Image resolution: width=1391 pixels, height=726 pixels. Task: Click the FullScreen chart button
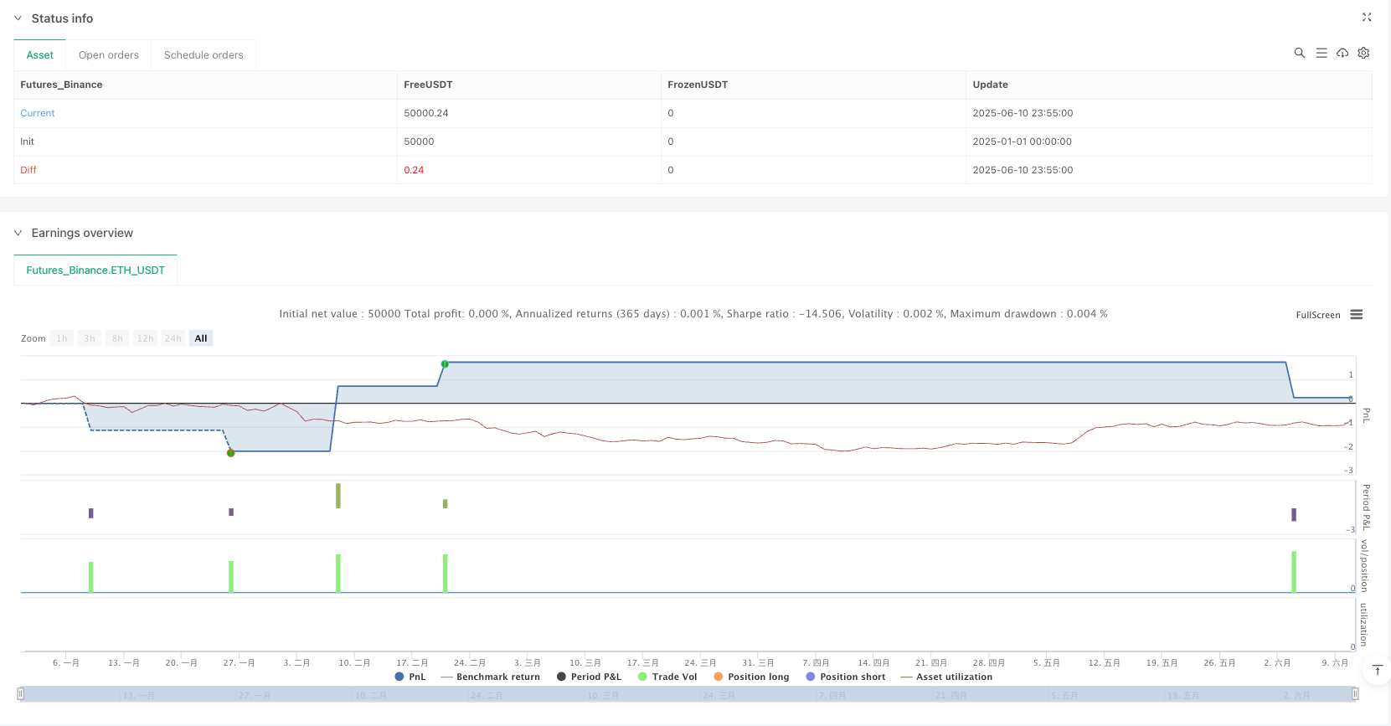click(1317, 315)
